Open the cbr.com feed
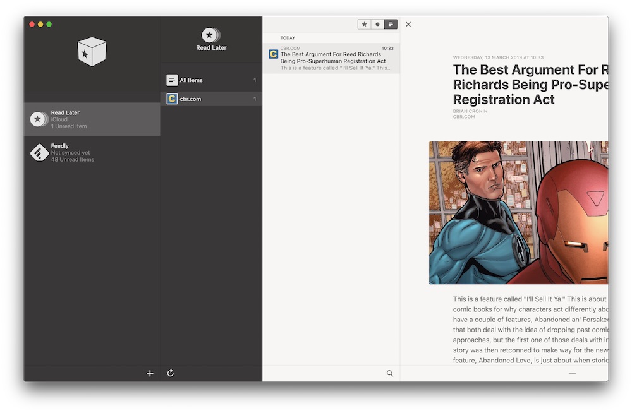This screenshot has height=413, width=632. (211, 99)
